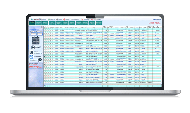Show Véhicules à la Vente list
This screenshot has width=190, height=113.
click(x=39, y=23)
